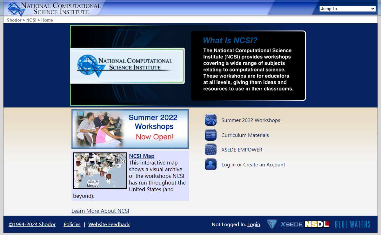Open the Jump To dropdown
The image size is (381, 235).
(x=348, y=9)
